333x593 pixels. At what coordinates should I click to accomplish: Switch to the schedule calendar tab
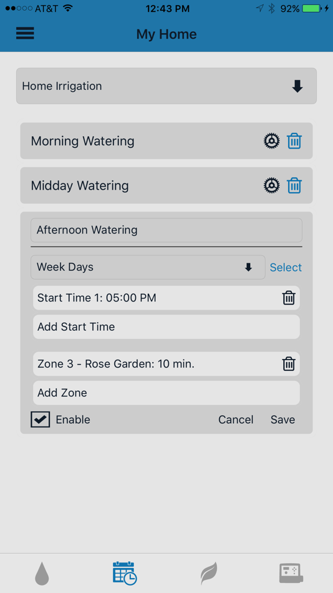click(125, 574)
